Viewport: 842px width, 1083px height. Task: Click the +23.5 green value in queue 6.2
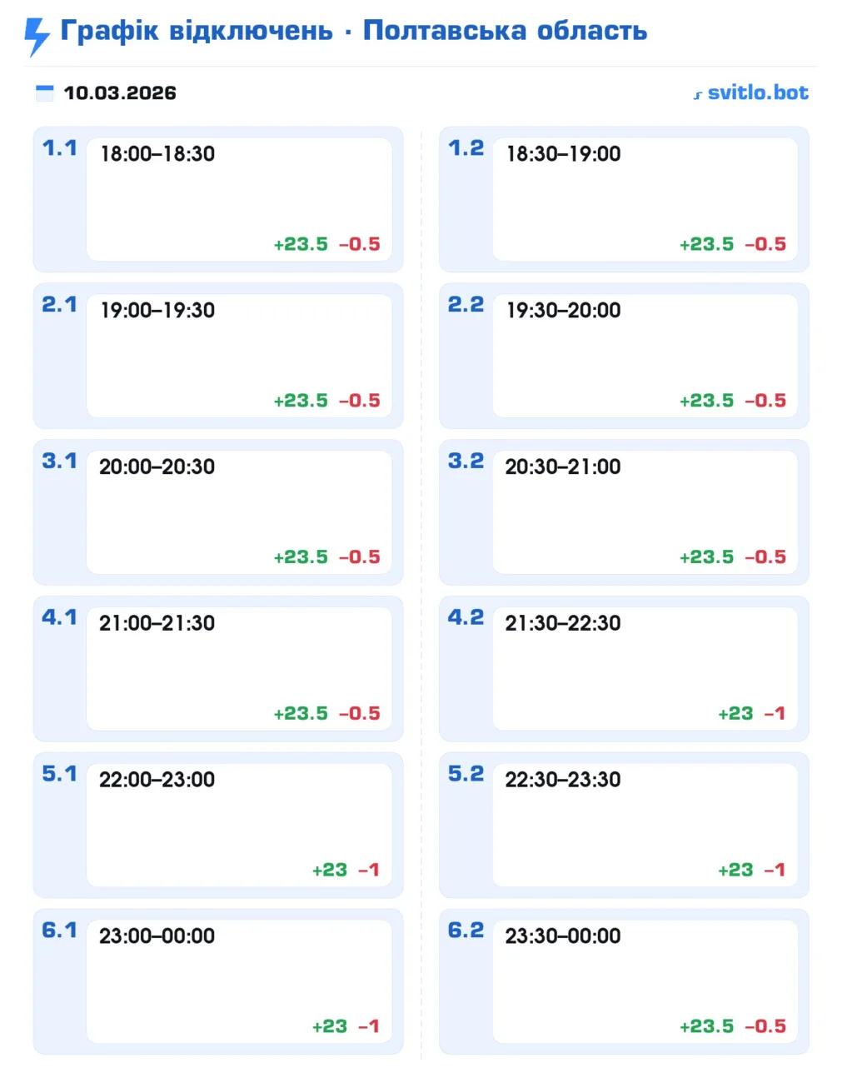[x=707, y=1026]
